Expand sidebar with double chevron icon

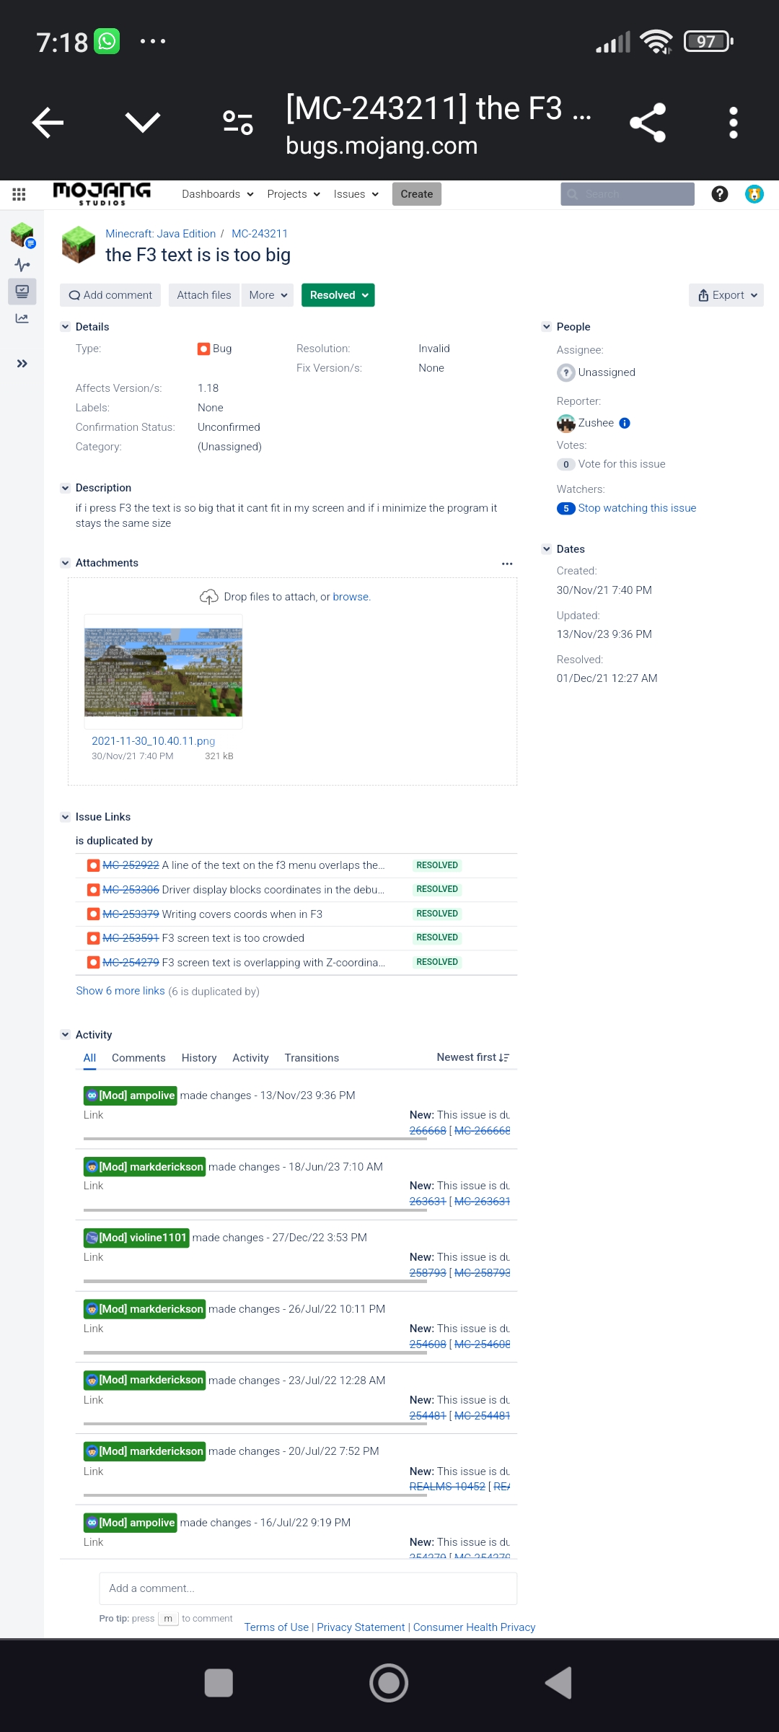coord(22,364)
